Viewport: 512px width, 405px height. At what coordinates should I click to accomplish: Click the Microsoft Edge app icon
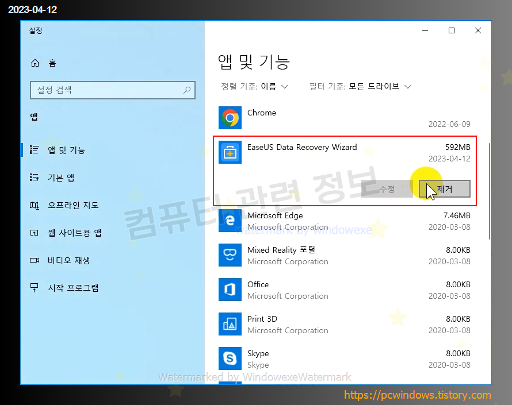coord(230,221)
